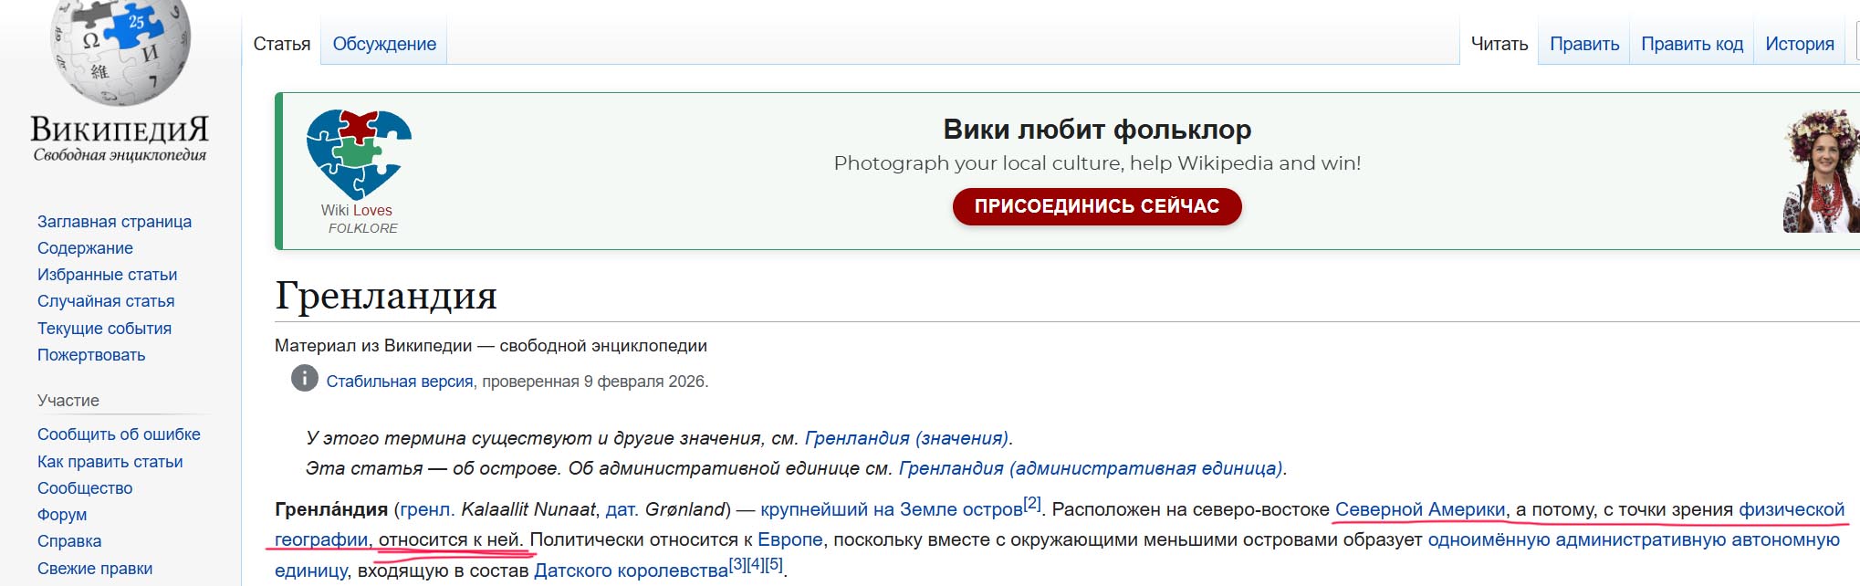Click the Wiki Loves Folklore heart icon
This screenshot has height=586, width=1860.
(x=359, y=152)
